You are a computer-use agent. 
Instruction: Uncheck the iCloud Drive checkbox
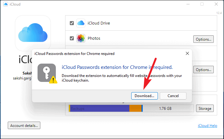(x=72, y=23)
